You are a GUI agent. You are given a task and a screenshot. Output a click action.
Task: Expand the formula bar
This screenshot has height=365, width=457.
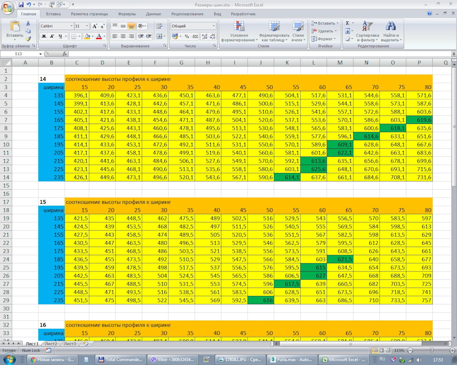pyautogui.click(x=454, y=54)
